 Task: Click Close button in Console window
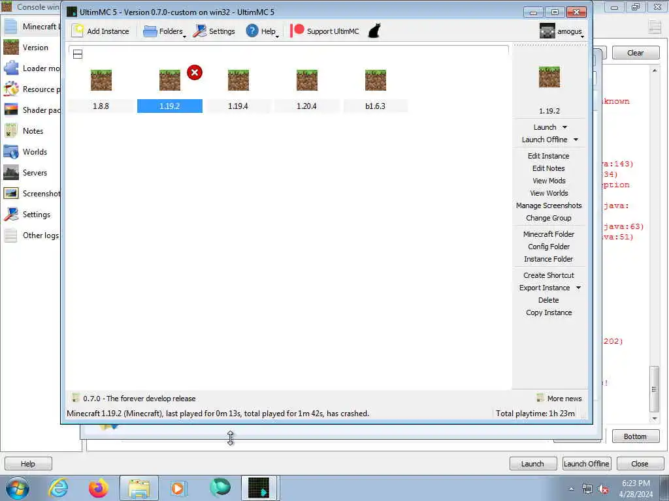coord(640,464)
